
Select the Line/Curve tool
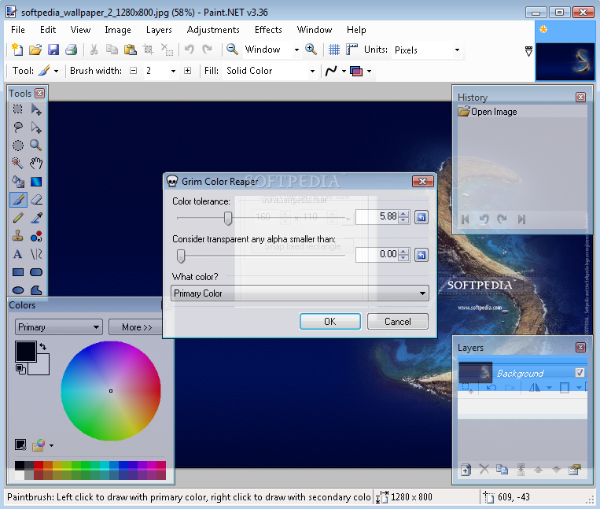tap(36, 254)
